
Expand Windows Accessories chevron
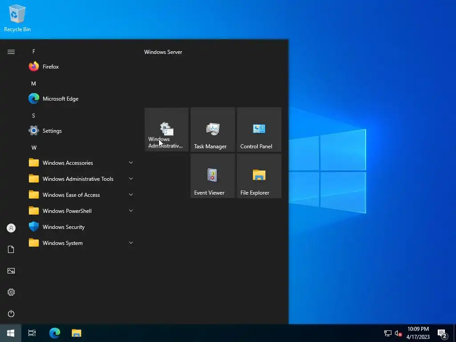(131, 163)
